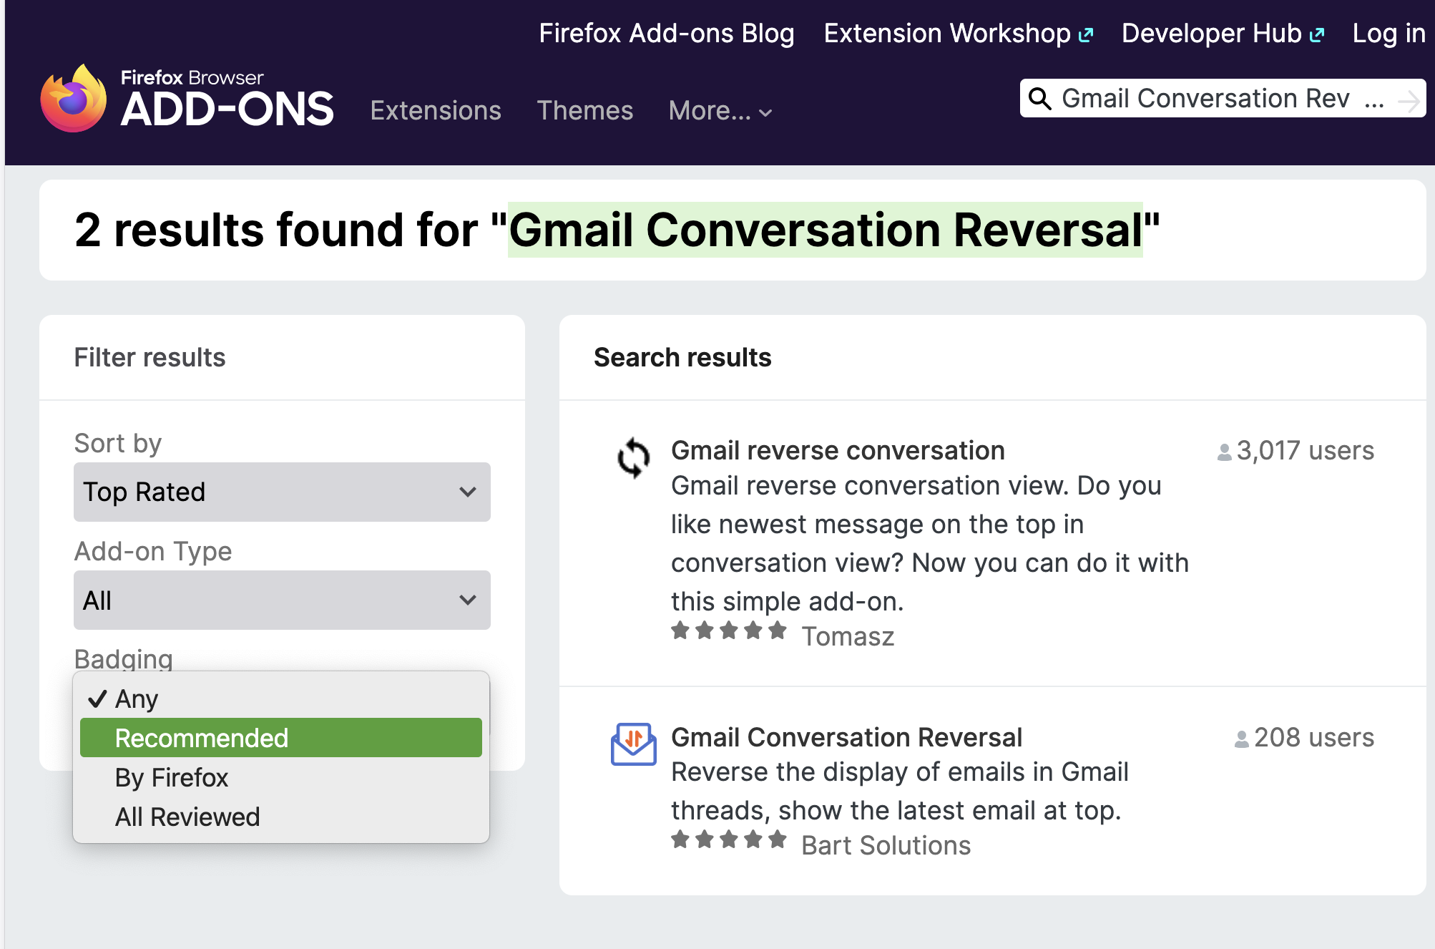The height and width of the screenshot is (949, 1435).
Task: Open the Firefox Add-ons Blog link
Action: [666, 34]
